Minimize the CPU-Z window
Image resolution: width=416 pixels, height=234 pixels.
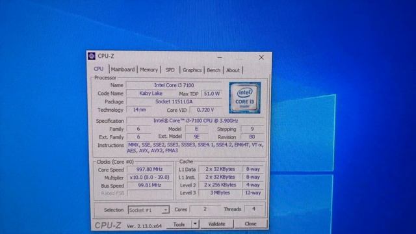pyautogui.click(x=220, y=57)
